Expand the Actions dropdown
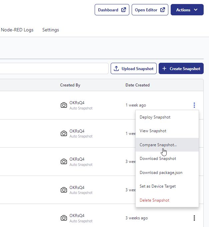Image resolution: width=209 pixels, height=227 pixels. click(x=187, y=10)
